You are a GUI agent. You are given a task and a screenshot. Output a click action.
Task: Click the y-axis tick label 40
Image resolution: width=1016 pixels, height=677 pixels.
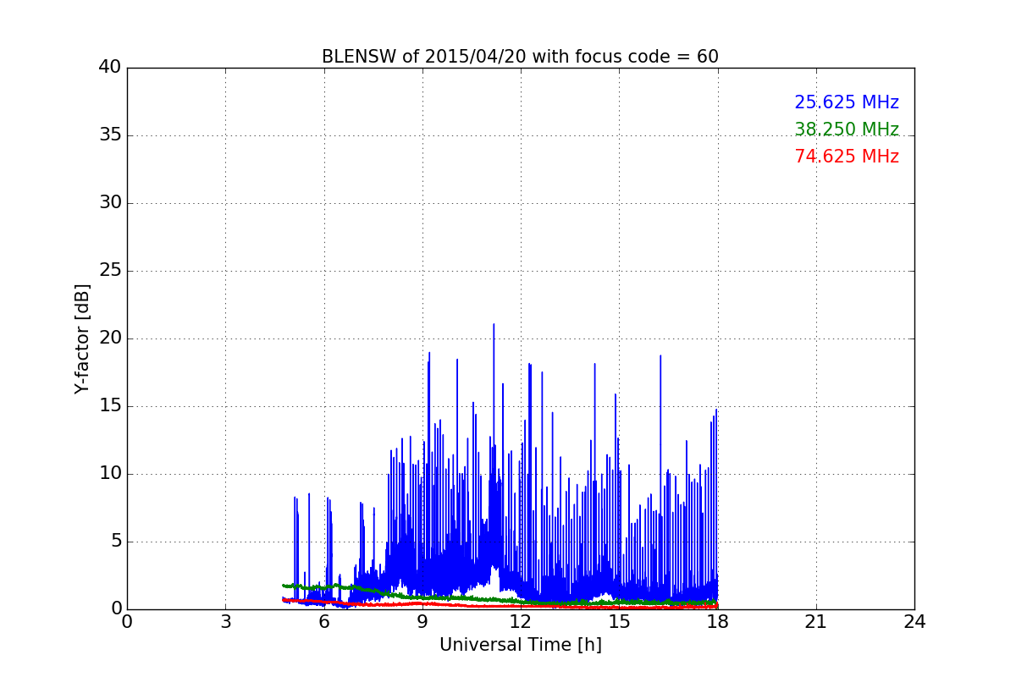point(109,68)
